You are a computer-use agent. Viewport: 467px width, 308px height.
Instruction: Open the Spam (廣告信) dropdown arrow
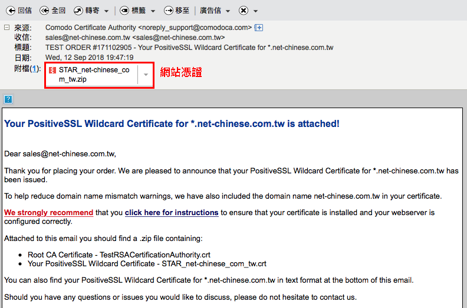228,11
